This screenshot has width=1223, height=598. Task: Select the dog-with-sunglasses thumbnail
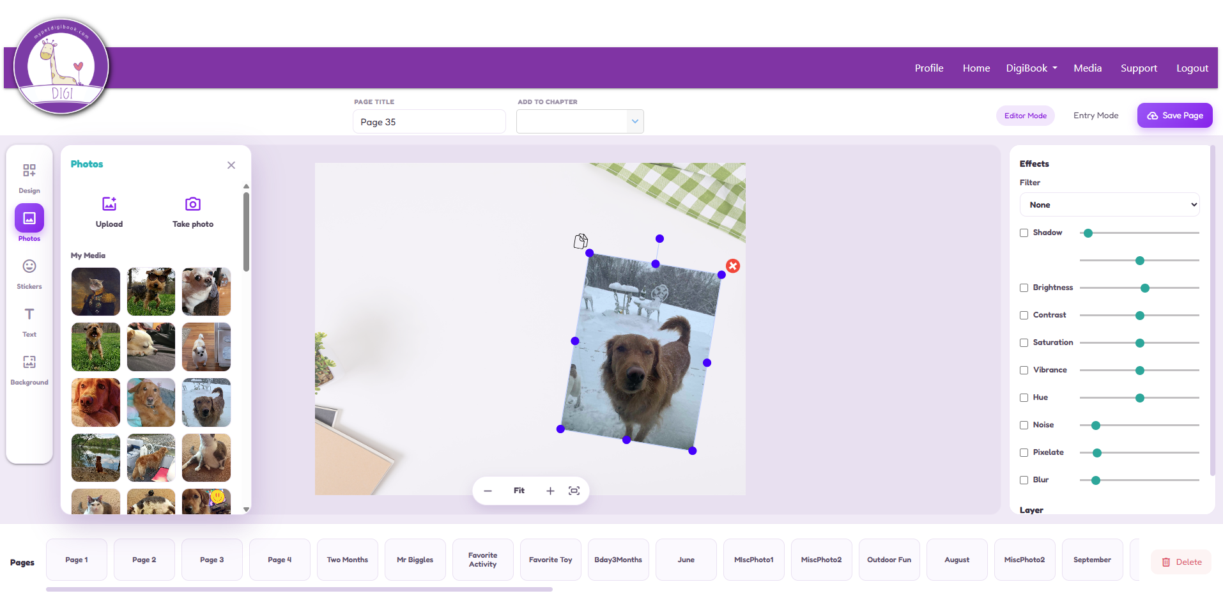click(151, 291)
